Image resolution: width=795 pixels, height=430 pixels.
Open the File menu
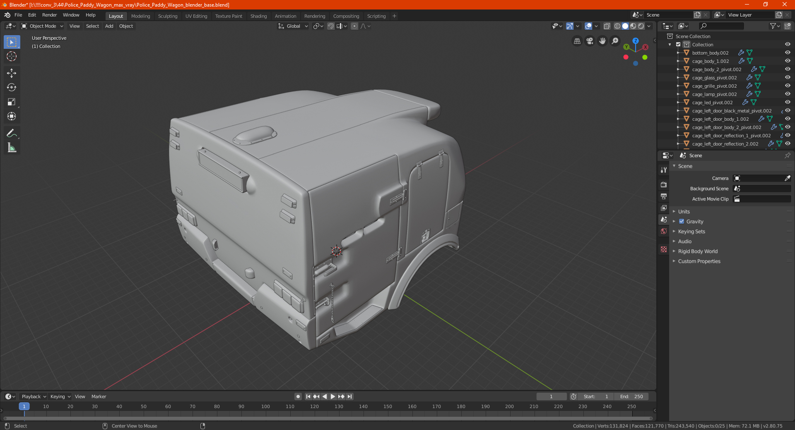point(18,15)
